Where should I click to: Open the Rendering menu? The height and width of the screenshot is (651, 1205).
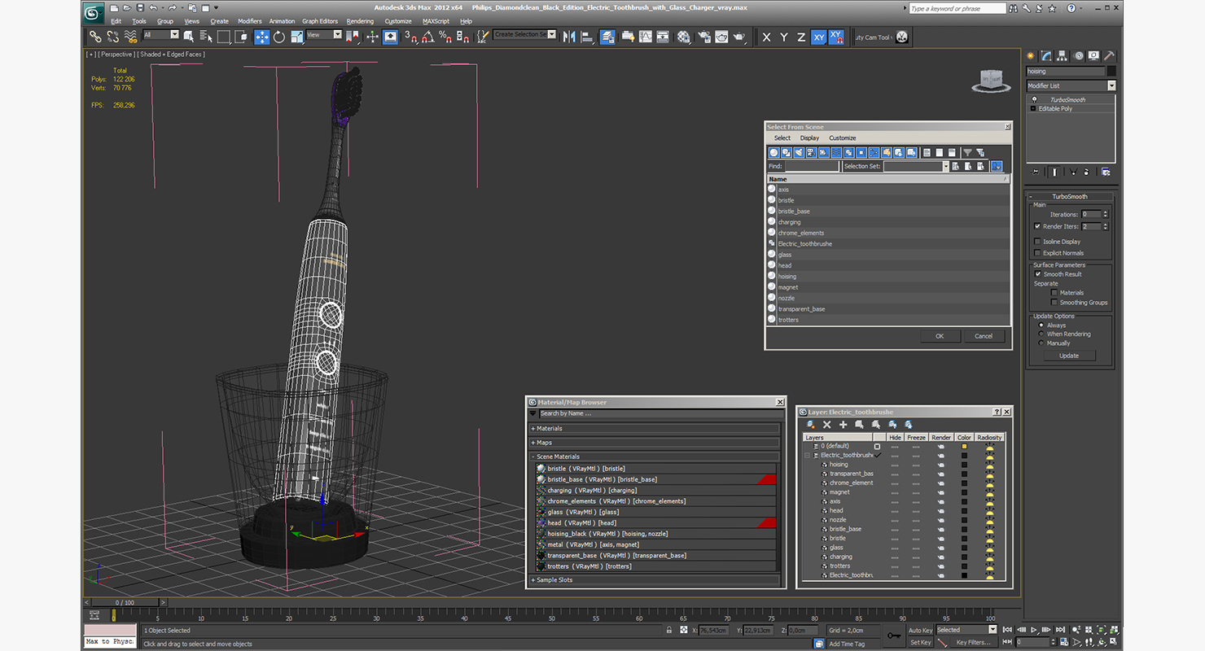(x=360, y=21)
